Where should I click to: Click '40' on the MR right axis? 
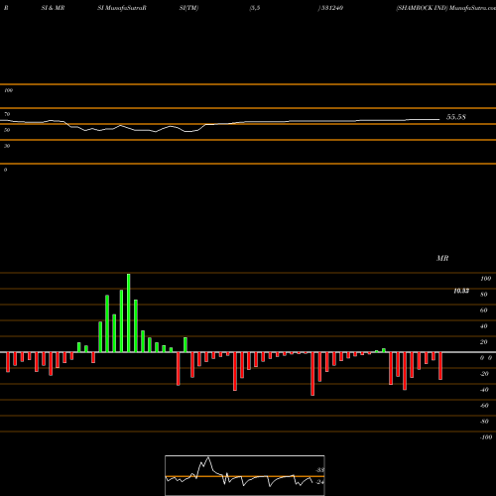[x=484, y=326]
